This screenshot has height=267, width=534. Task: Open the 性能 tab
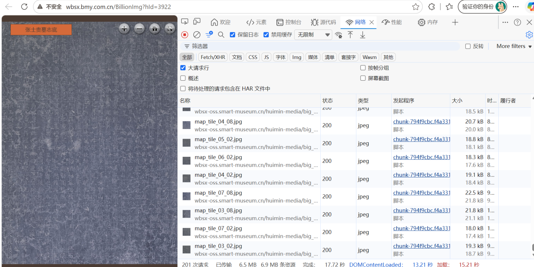pos(392,22)
